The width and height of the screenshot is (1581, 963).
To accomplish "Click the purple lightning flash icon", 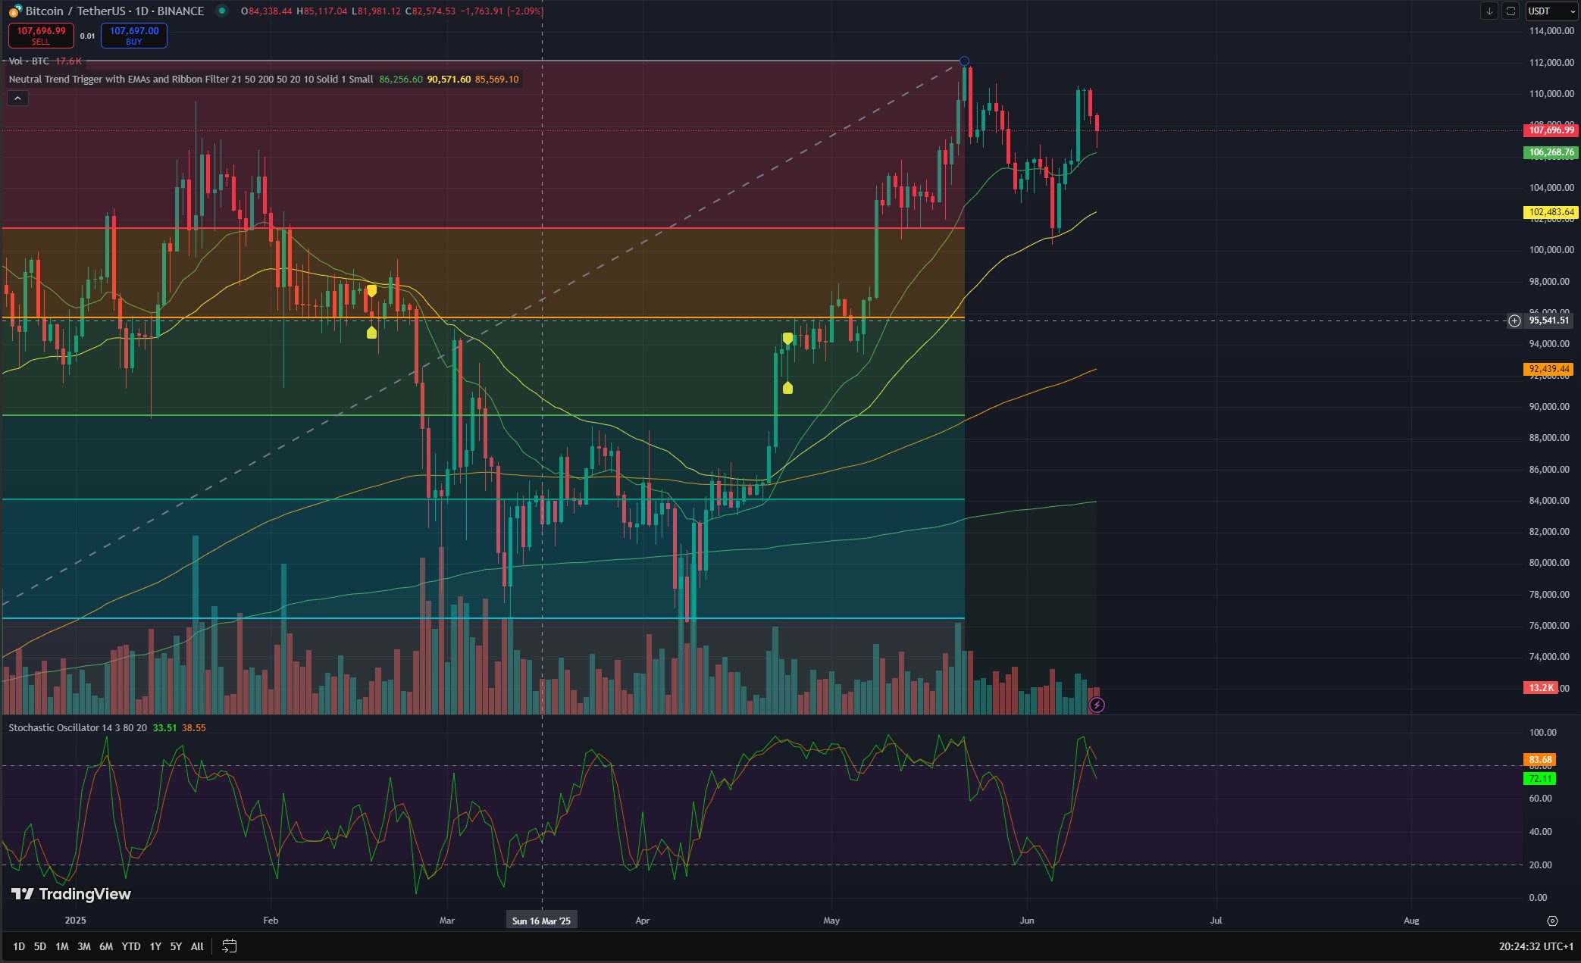I will (1097, 705).
